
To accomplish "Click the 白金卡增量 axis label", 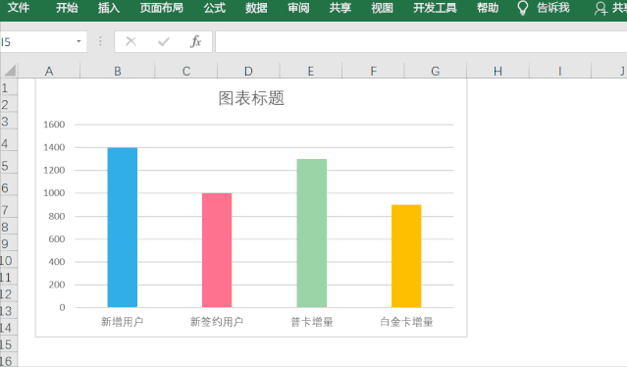I will point(406,322).
